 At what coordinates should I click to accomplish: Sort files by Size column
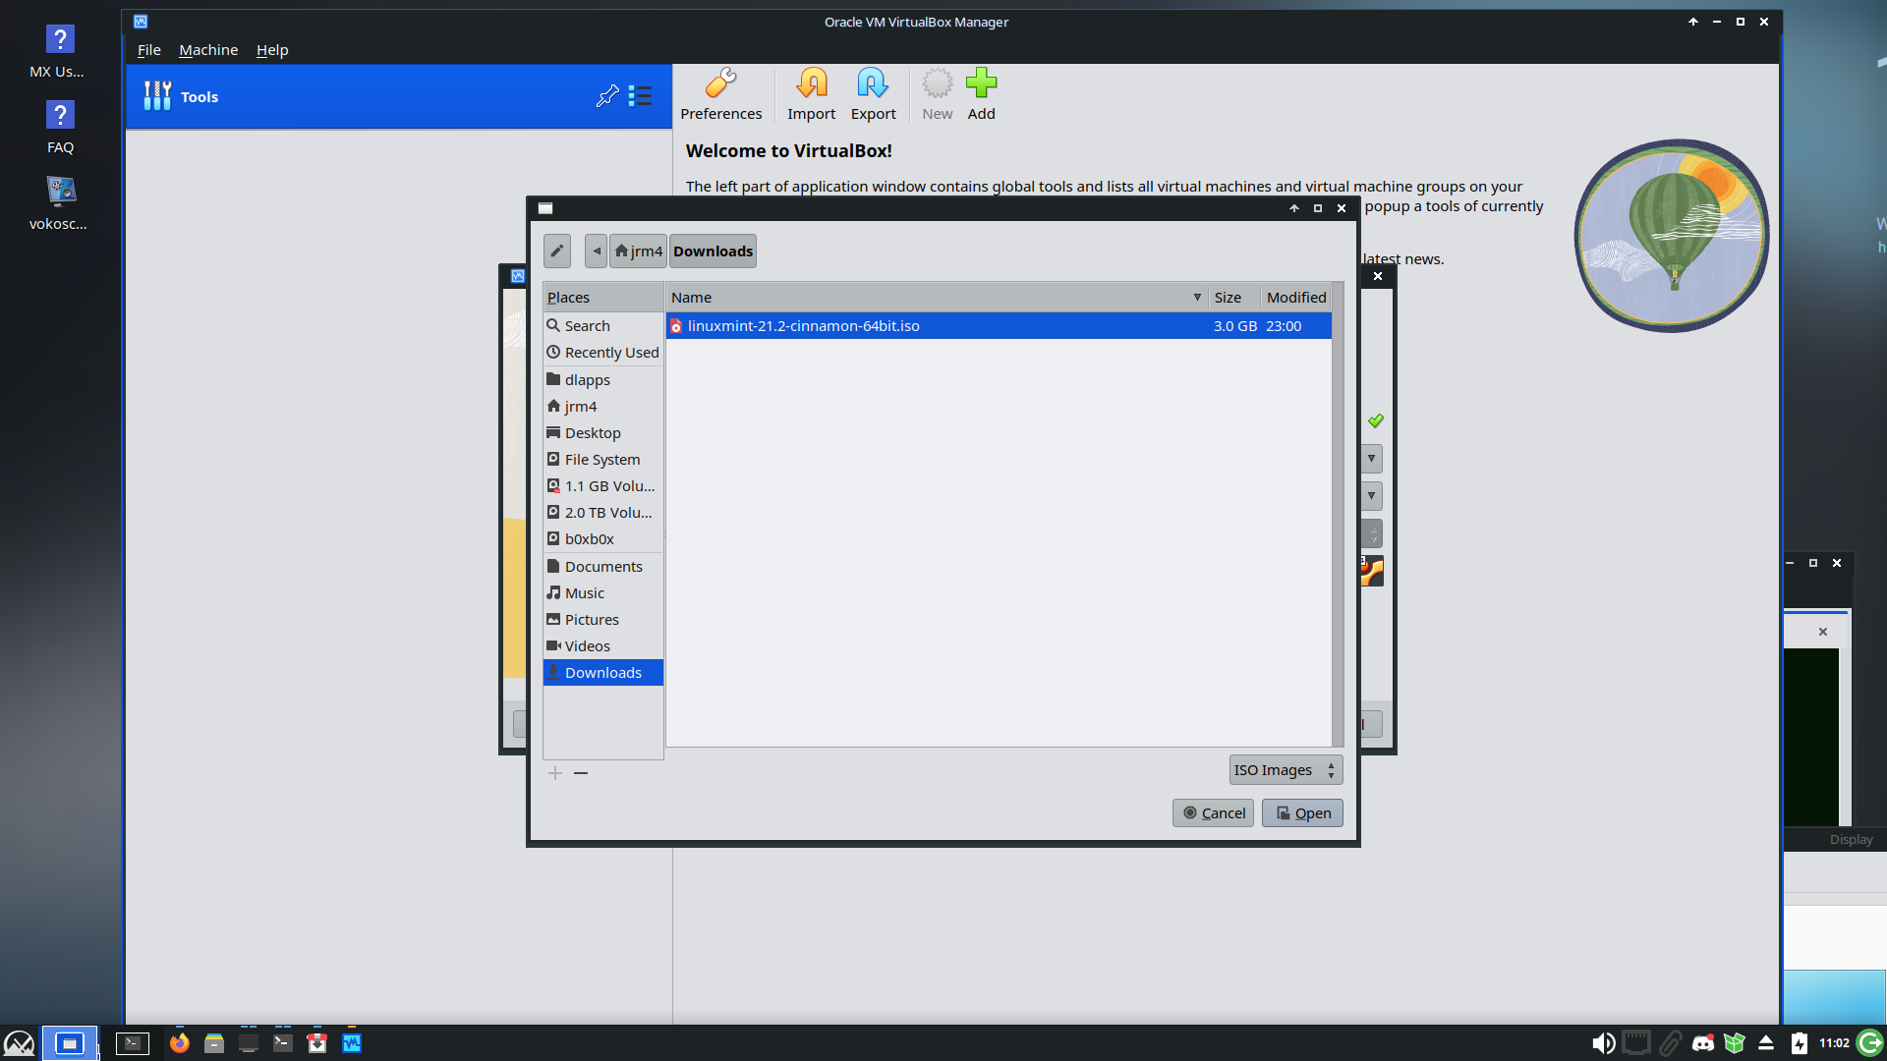[x=1234, y=297]
